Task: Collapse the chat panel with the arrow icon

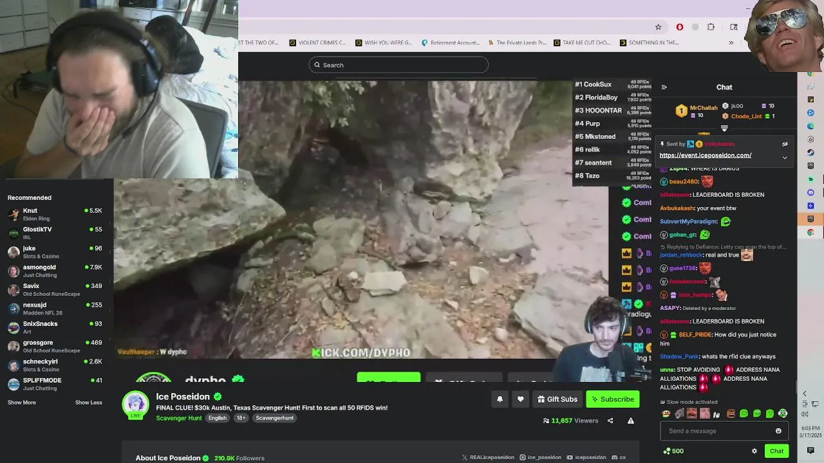Action: (x=664, y=87)
